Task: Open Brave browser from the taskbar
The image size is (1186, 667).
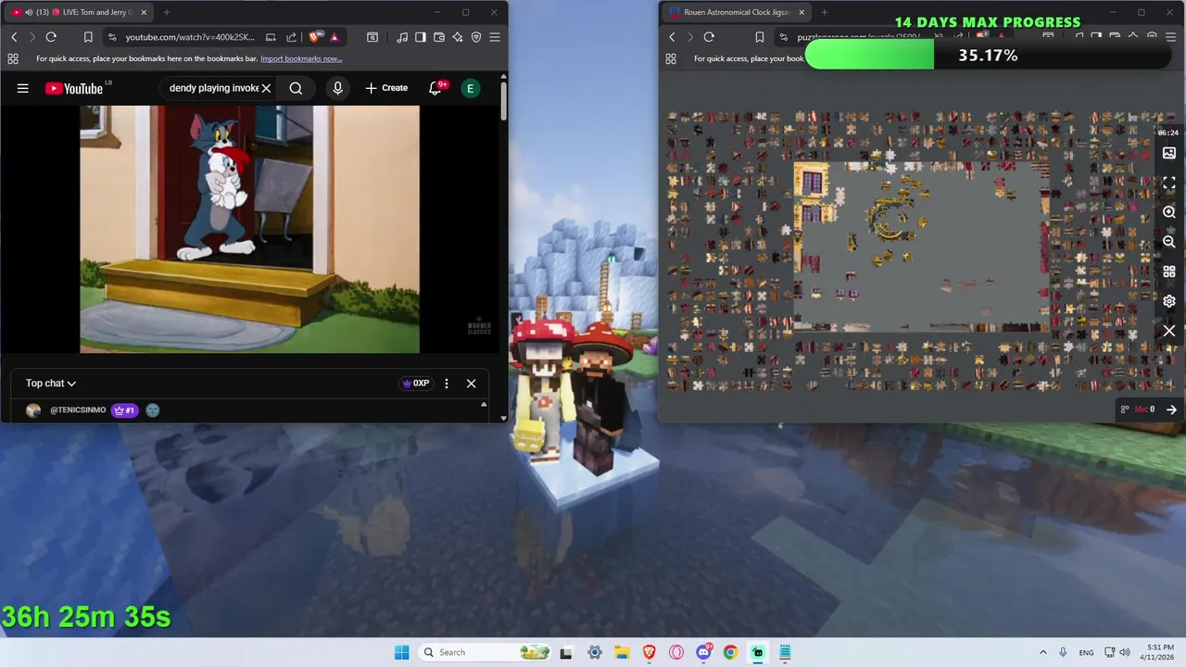Action: [649, 652]
